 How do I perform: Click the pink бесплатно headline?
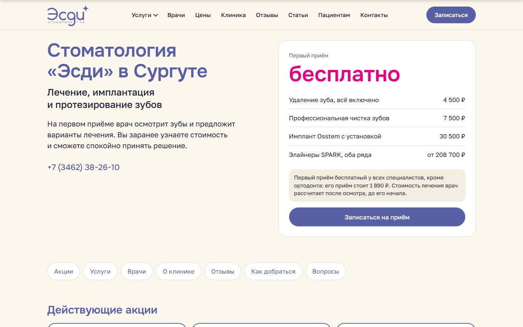tap(344, 74)
